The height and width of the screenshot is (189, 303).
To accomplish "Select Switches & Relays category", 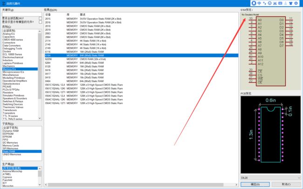I will [13, 101].
